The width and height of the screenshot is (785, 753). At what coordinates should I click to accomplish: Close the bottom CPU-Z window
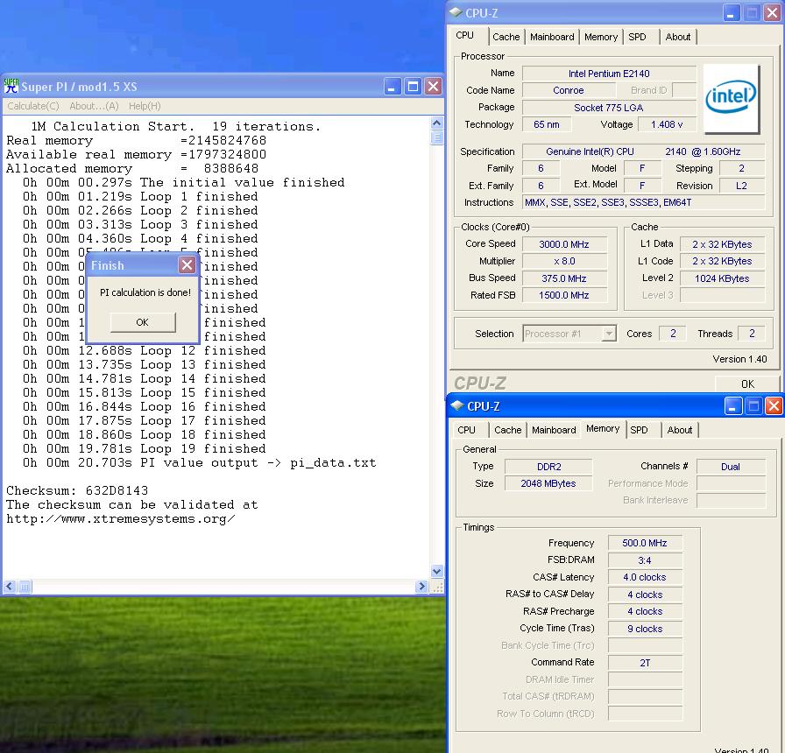774,406
